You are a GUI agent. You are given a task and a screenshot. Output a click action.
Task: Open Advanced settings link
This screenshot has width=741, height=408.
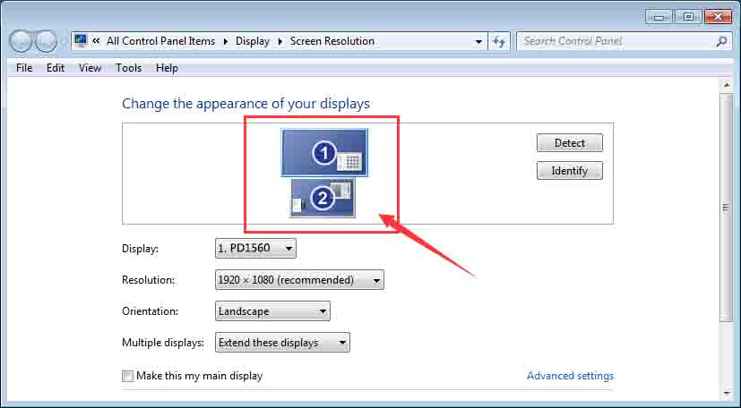(570, 376)
